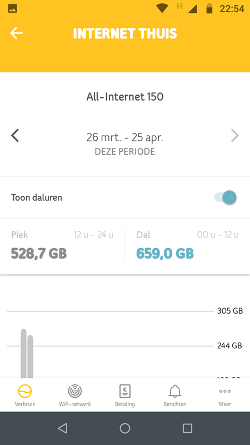Tap the 26 mrt. - 25 apr. period
Image resolution: width=250 pixels, height=445 pixels.
(125, 137)
